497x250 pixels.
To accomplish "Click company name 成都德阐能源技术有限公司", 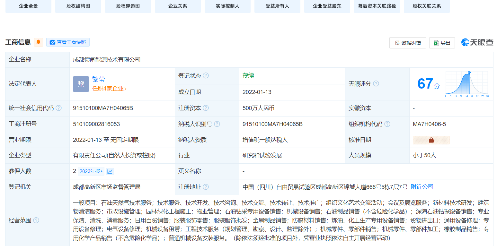I will pos(107,60).
